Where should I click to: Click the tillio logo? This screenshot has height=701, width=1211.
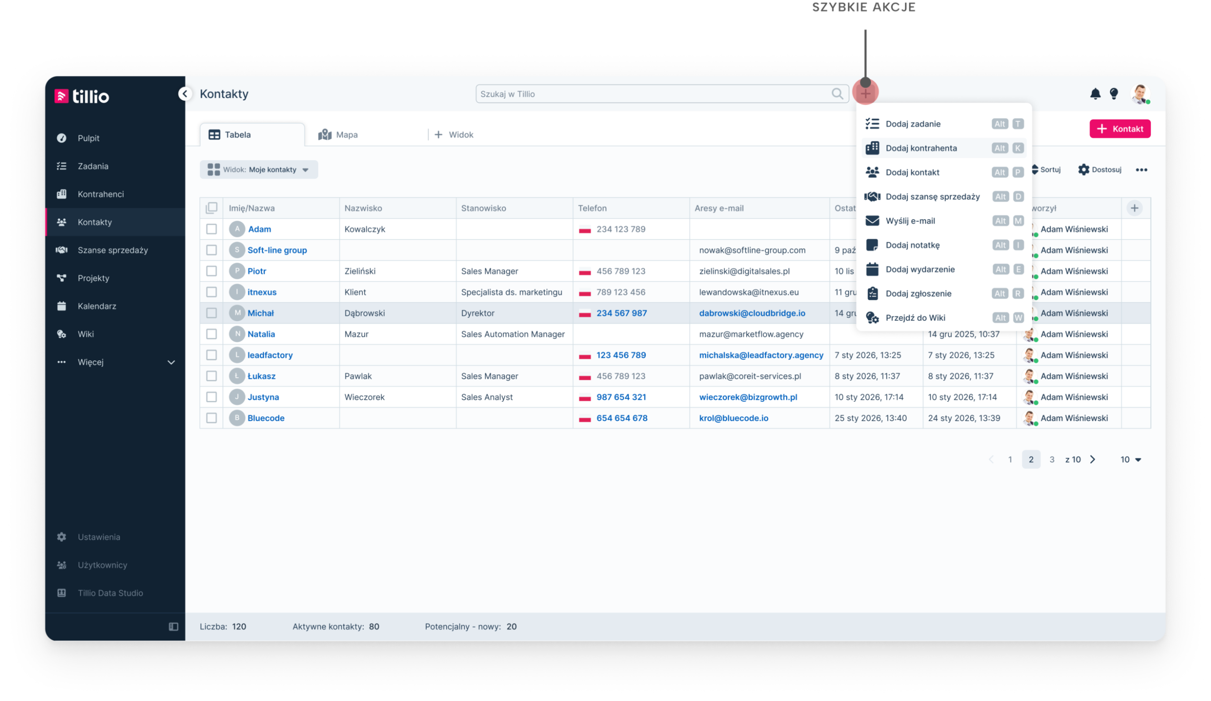[x=82, y=96]
